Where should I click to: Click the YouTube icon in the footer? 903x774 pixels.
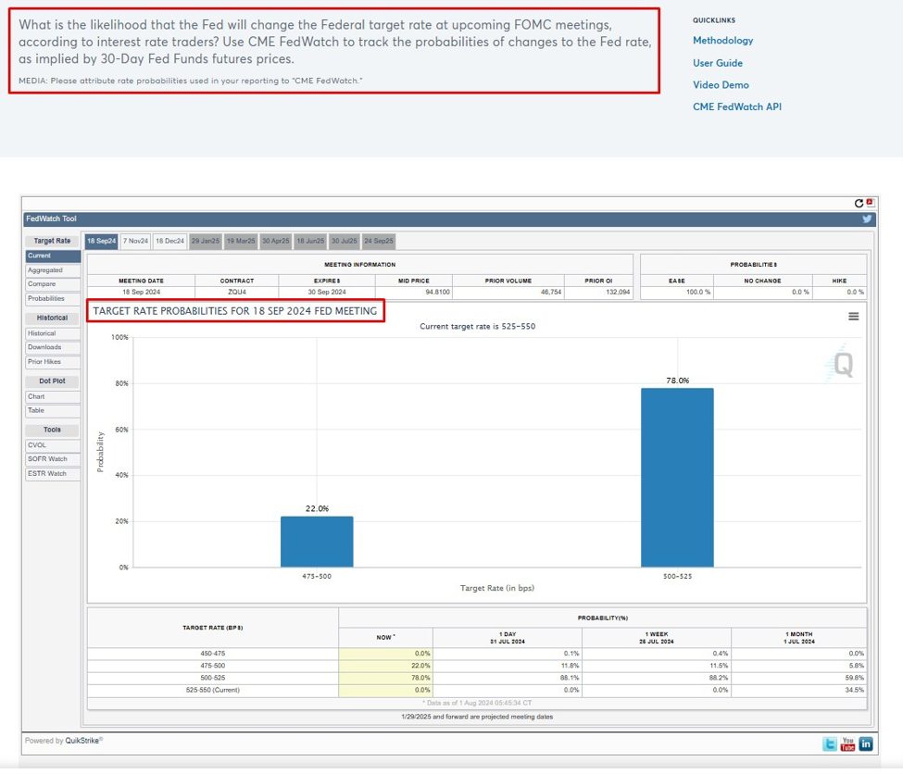tap(847, 743)
